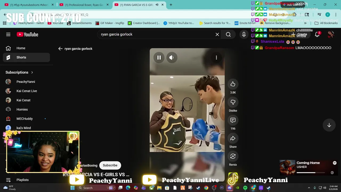Select Shorts in the sidebar
The image size is (341, 192).
(26, 57)
